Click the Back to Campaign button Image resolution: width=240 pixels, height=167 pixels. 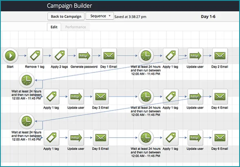66,17
